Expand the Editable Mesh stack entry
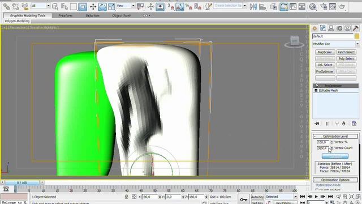The height and width of the screenshot is (204, 362). [316, 90]
